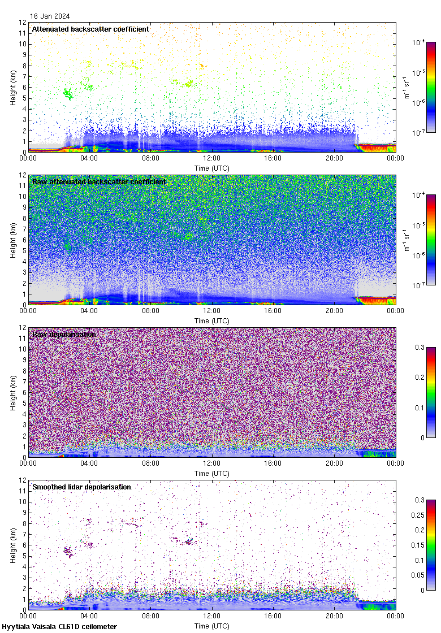
Task: Click the "Height (km)" label of Raw attenuated backscatter plot
Action: pyautogui.click(x=14, y=240)
